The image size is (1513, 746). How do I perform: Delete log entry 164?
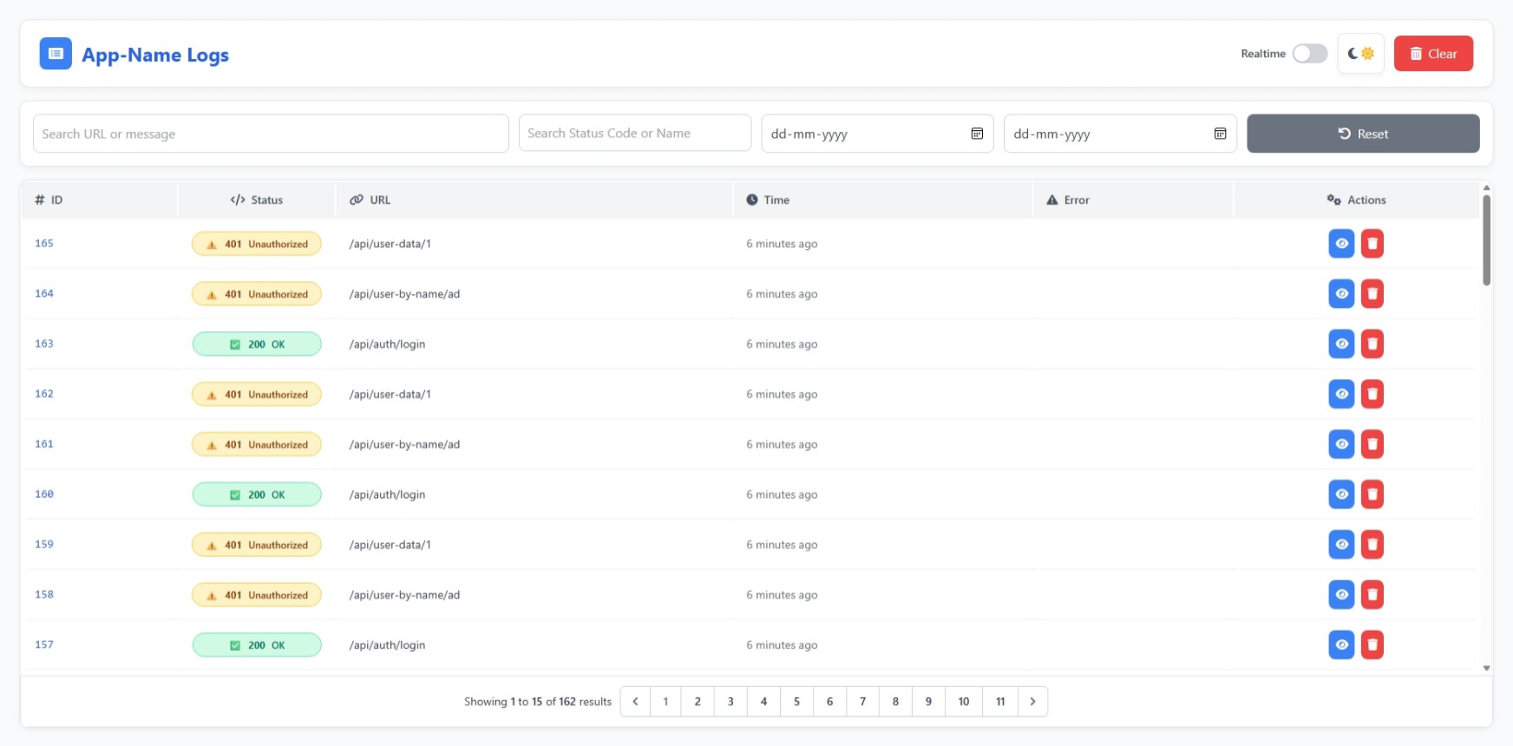[x=1372, y=294]
